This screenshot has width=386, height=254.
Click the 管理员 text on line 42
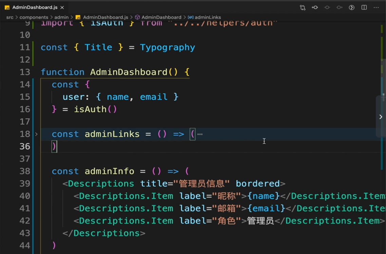click(260, 221)
